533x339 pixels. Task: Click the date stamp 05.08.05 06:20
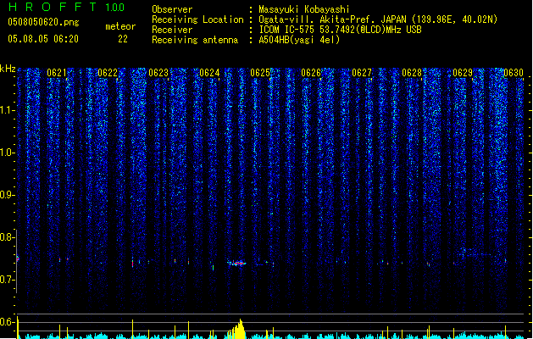click(x=43, y=39)
